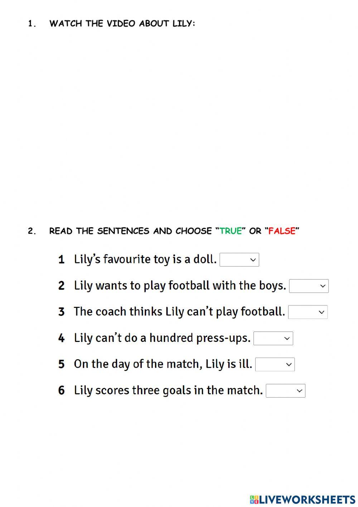Click the sentence 'The coach thinks Lily can't play football'

coord(179,311)
